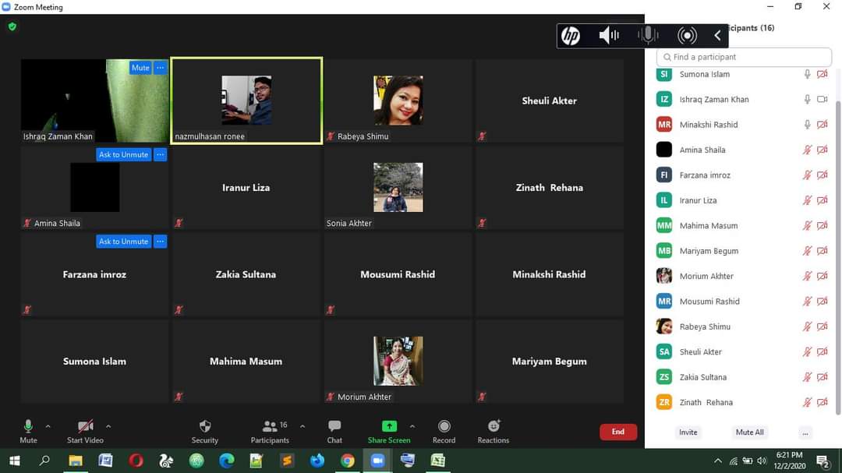Screen dimensions: 842x473
Task: Click the participants panel scrollbar
Action: (837, 258)
